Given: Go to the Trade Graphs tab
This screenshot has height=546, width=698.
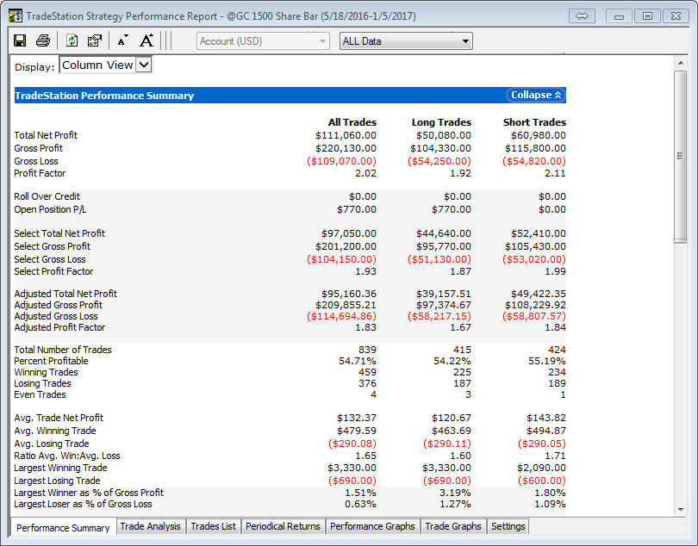Looking at the screenshot, I should (453, 526).
